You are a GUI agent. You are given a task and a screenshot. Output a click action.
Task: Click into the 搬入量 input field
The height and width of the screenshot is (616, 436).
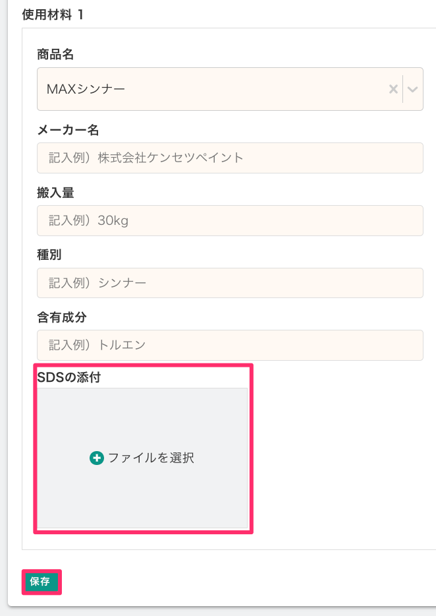pos(230,221)
